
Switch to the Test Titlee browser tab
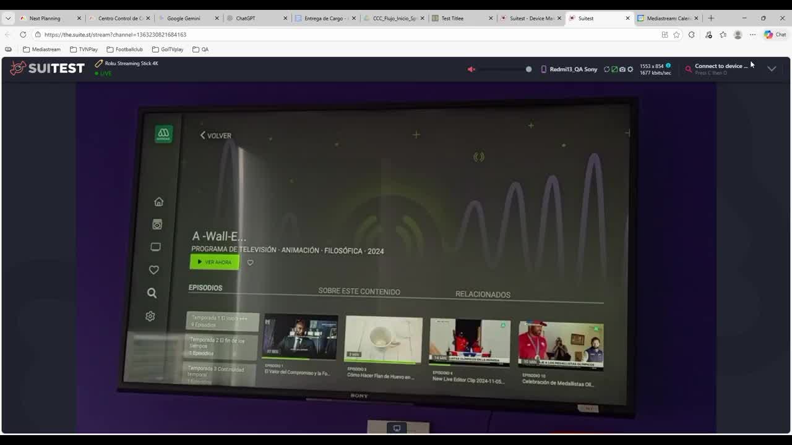tap(462, 19)
